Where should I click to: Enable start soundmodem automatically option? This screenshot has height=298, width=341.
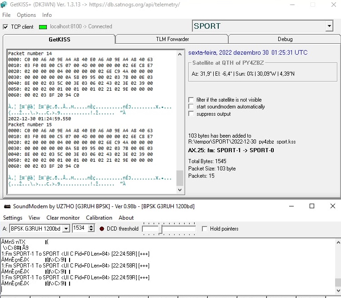click(191, 107)
